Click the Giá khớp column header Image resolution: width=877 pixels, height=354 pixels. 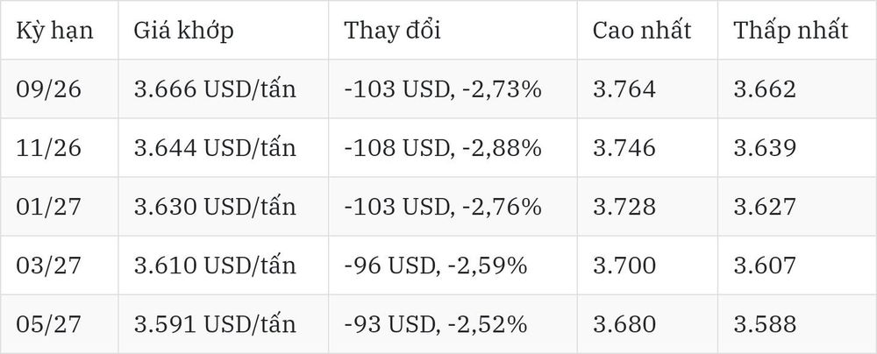point(183,30)
